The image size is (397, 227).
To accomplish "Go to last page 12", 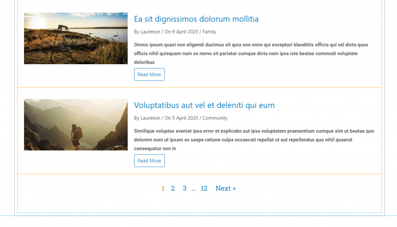I will point(204,189).
